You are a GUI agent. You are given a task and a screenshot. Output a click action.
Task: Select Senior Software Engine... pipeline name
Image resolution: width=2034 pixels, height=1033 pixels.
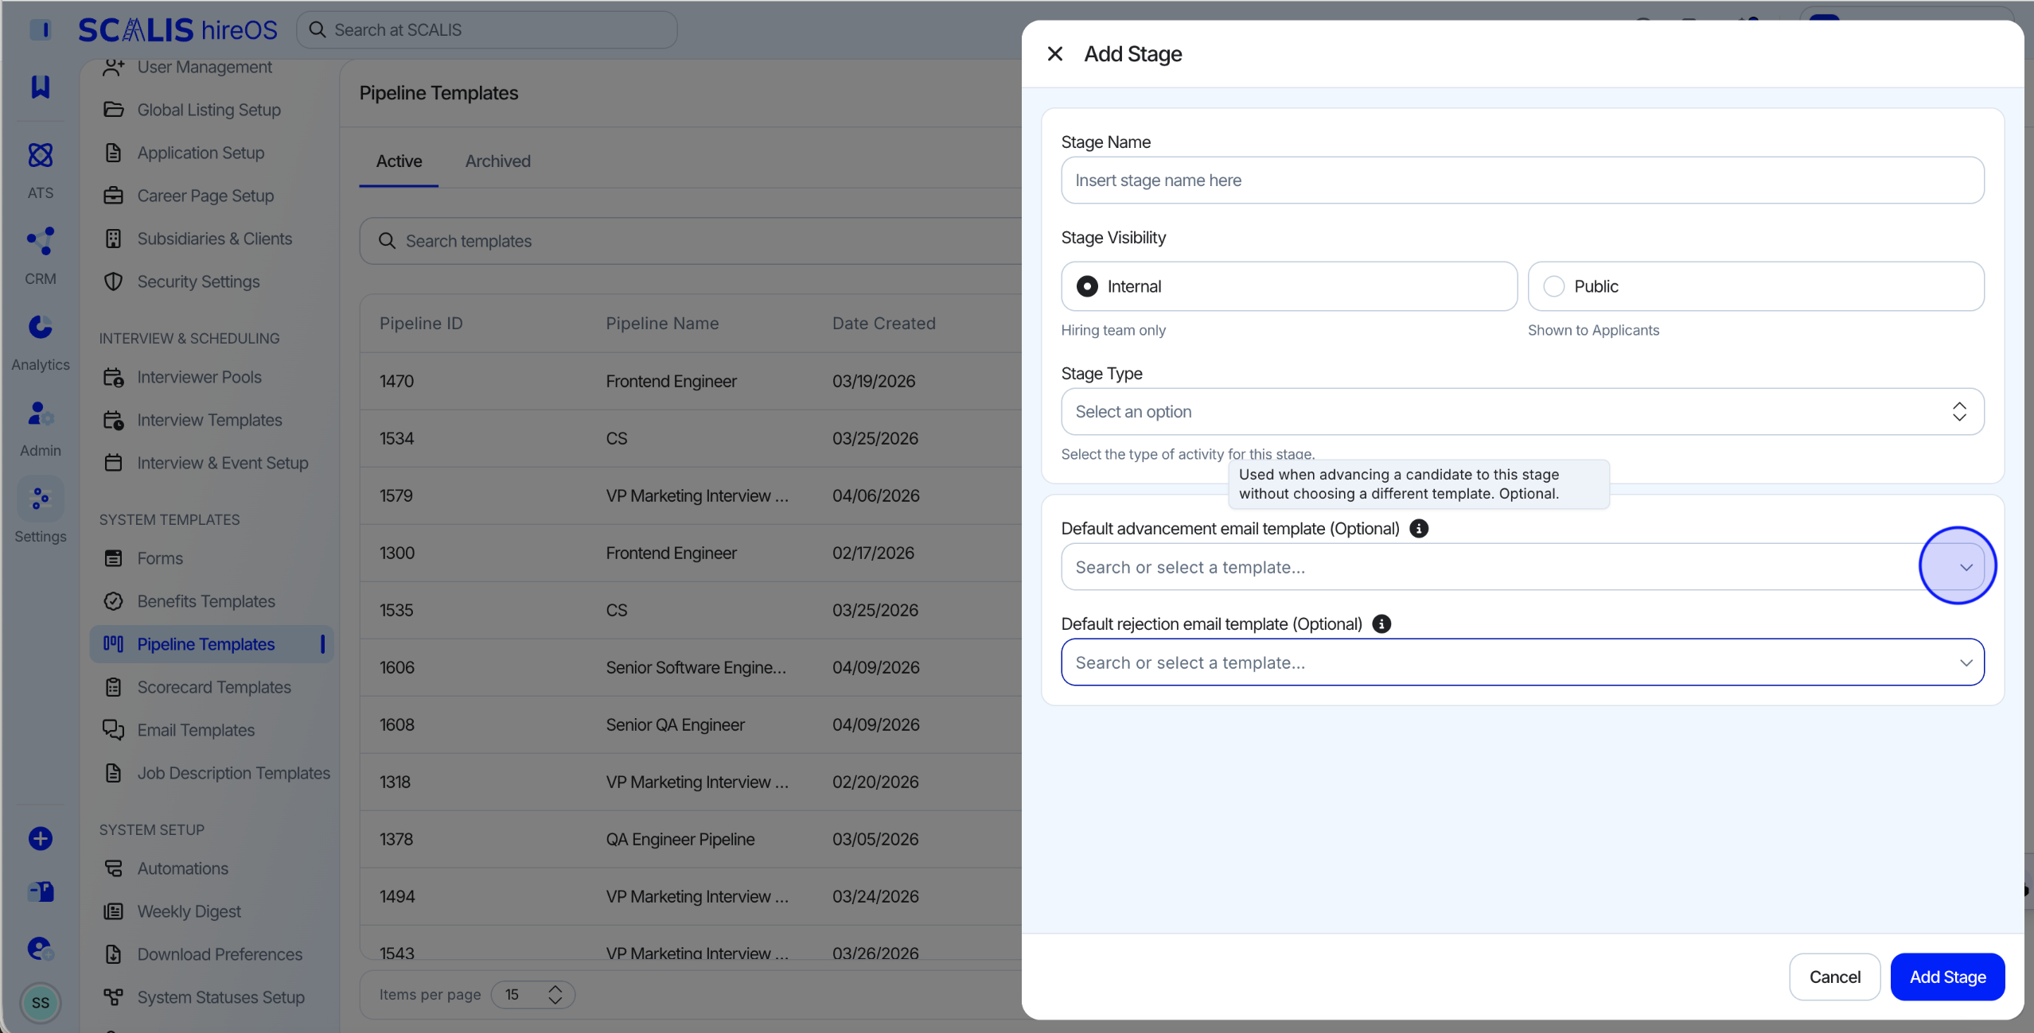(x=696, y=667)
